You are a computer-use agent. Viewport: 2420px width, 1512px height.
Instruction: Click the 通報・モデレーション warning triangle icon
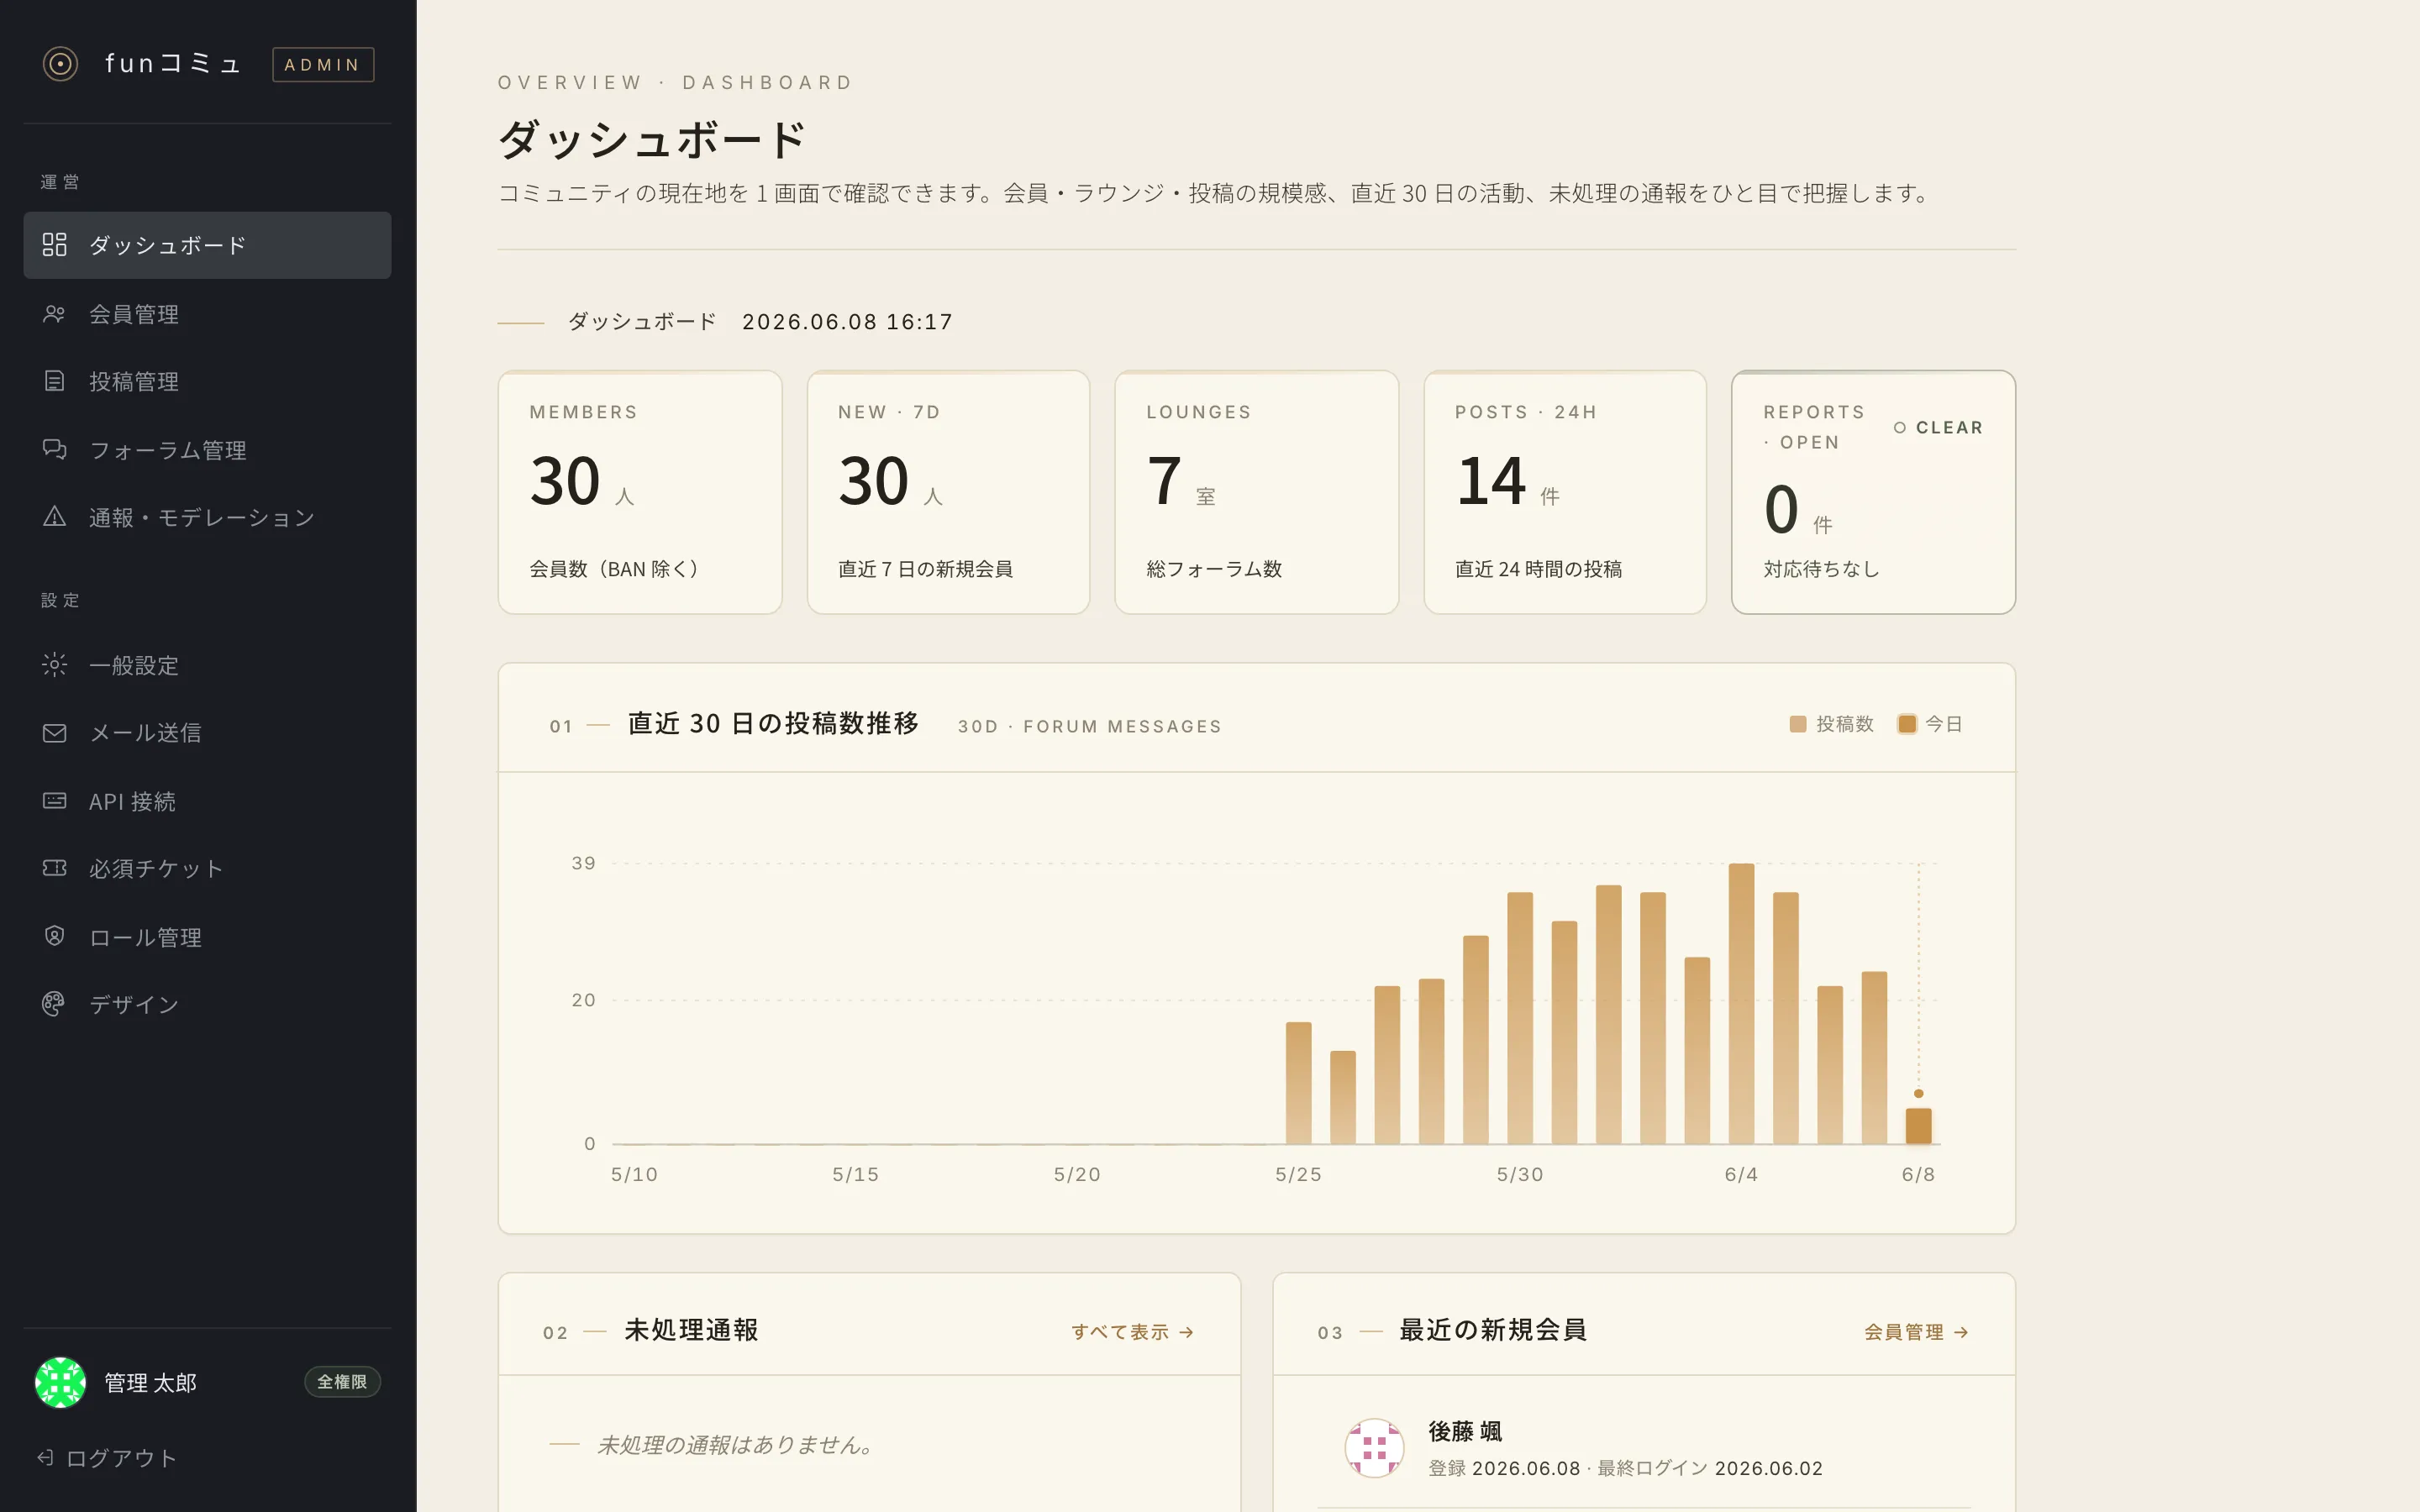[x=54, y=517]
